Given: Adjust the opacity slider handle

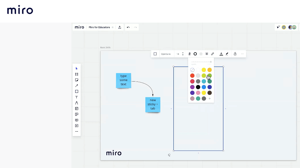Looking at the screenshot, I should point(211,62).
